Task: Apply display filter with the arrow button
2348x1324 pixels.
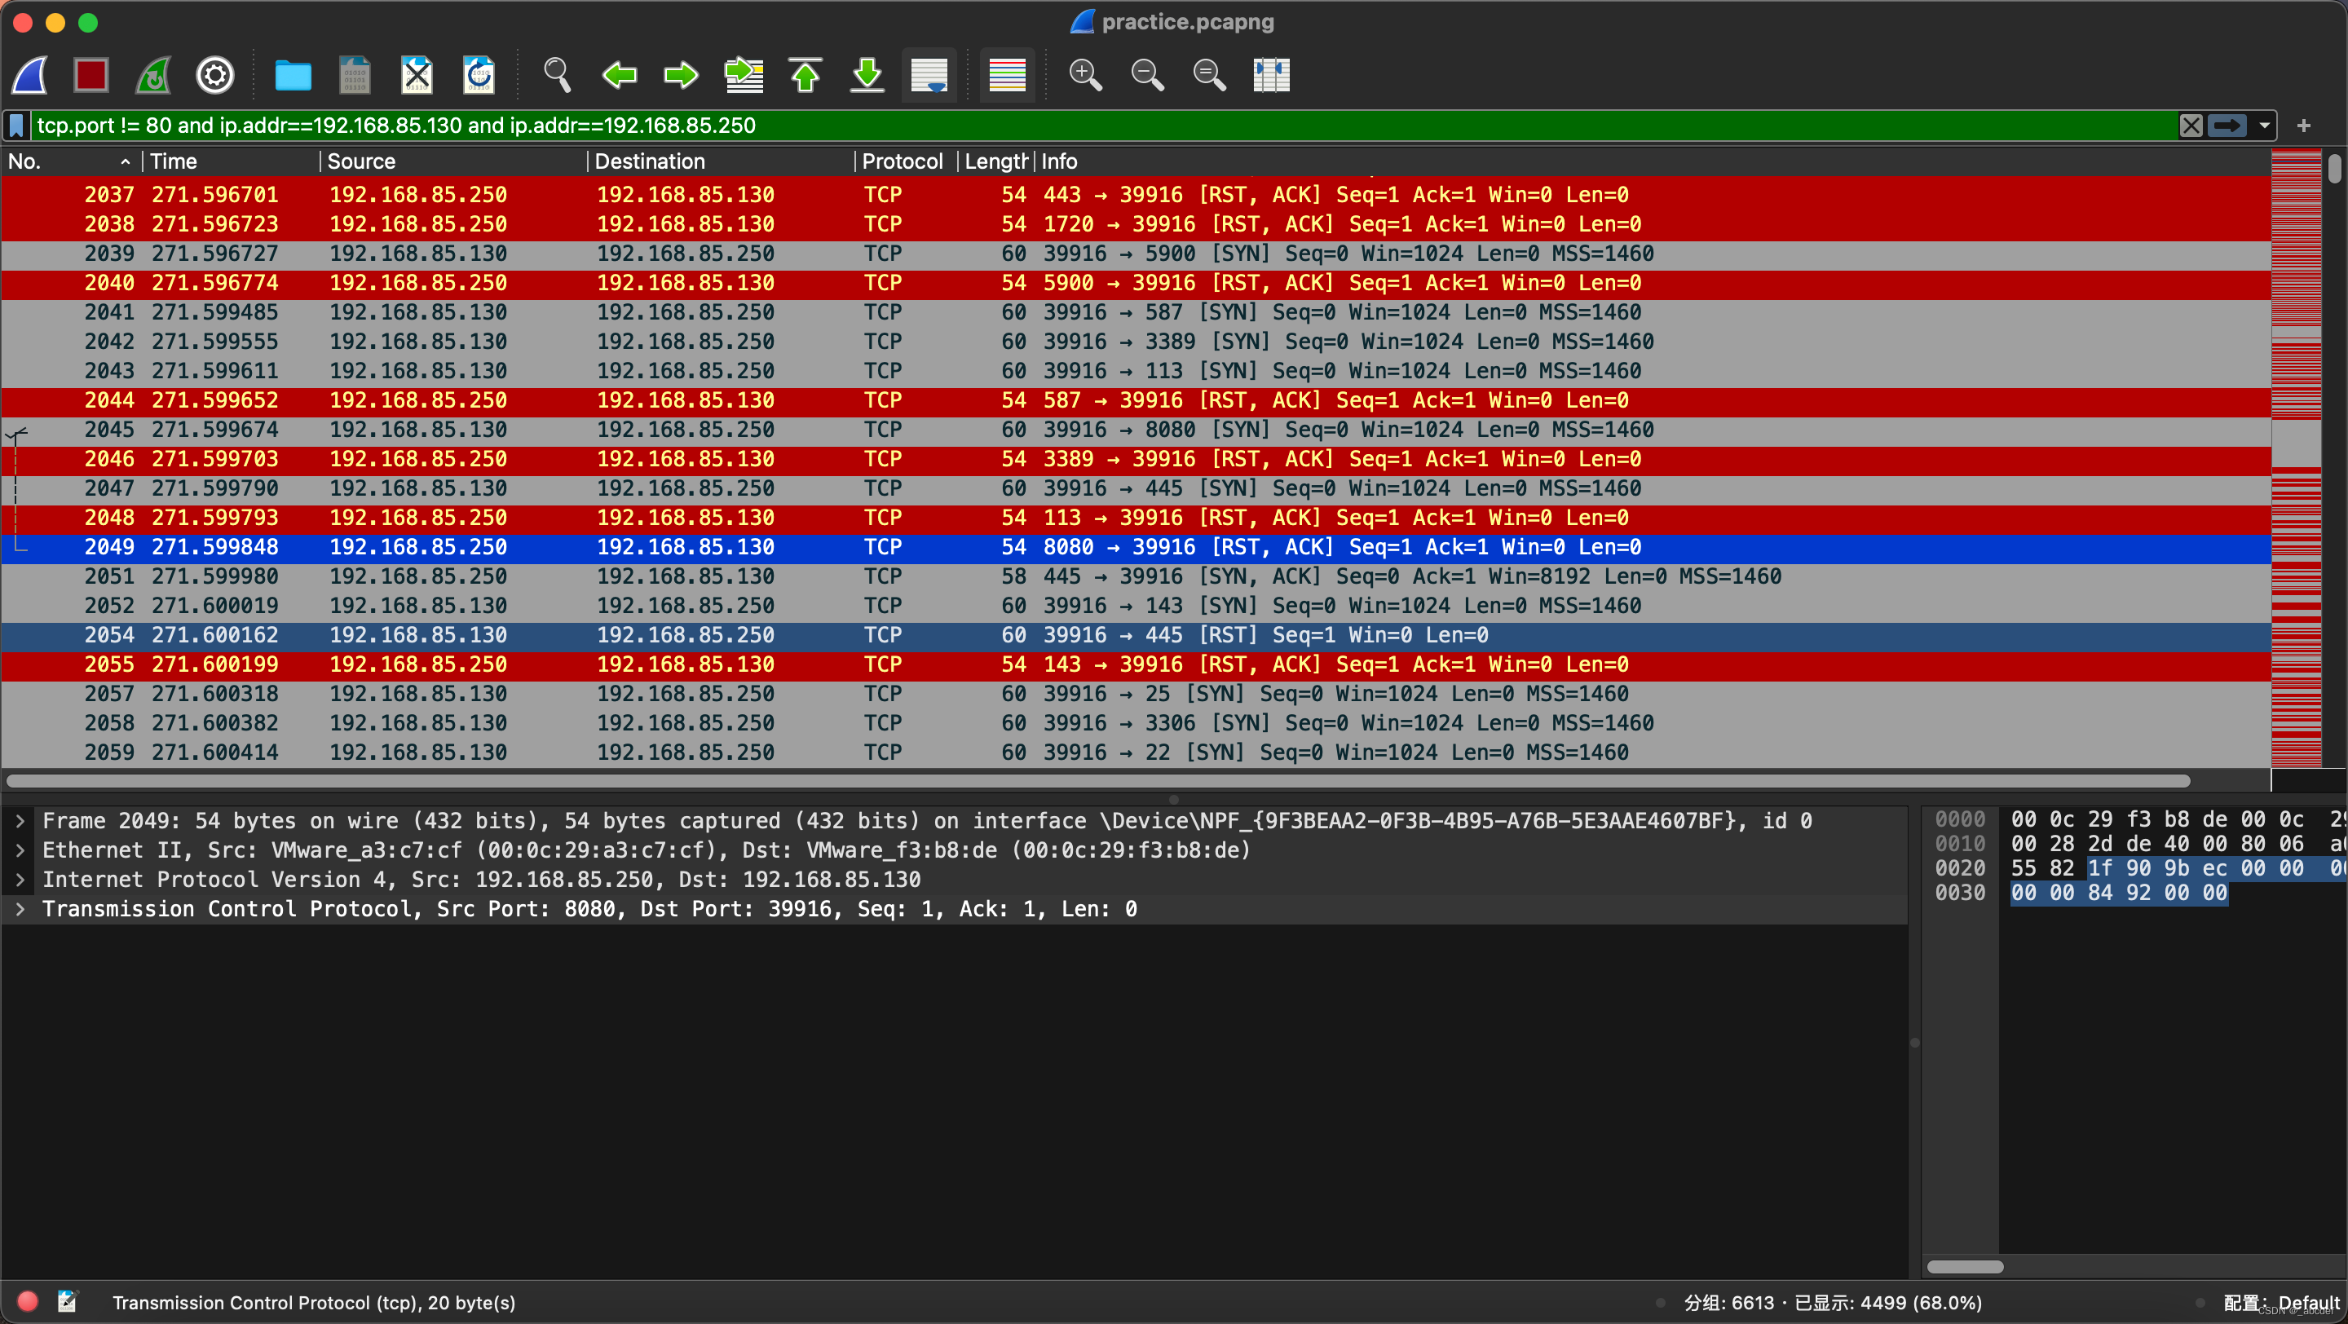Action: pyautogui.click(x=2227, y=126)
